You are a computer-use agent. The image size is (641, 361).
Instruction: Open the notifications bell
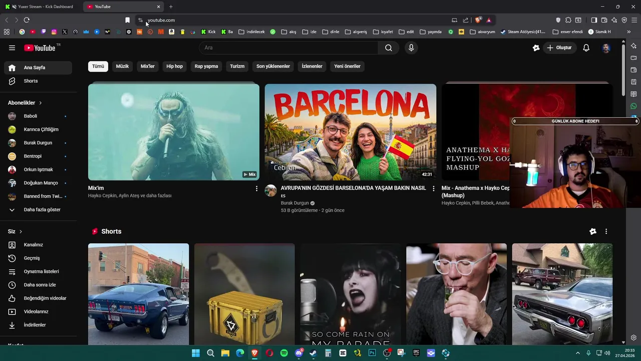pyautogui.click(x=586, y=48)
